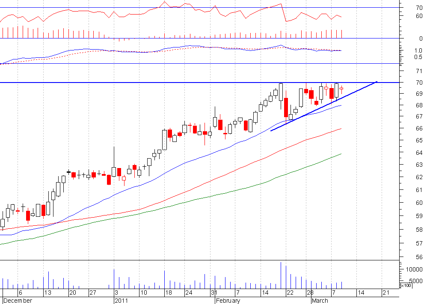Screen dimensions: 424x304
Task: Click the 62 price axis value
Action: tap(419, 177)
